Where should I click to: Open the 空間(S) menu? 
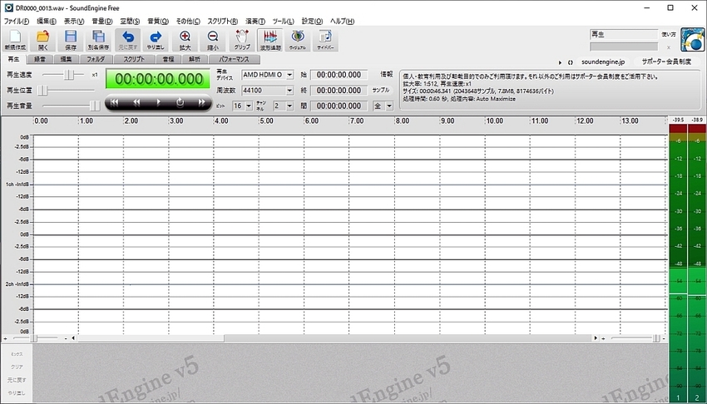coord(130,21)
